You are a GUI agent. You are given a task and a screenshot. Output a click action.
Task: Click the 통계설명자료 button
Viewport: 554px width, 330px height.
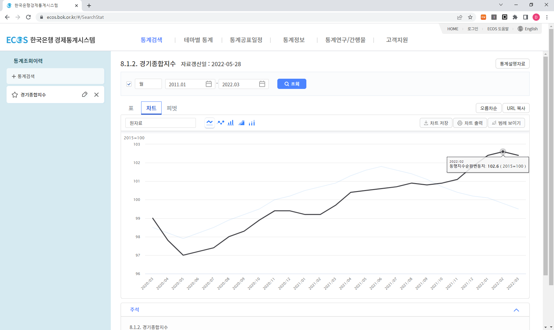click(x=512, y=64)
